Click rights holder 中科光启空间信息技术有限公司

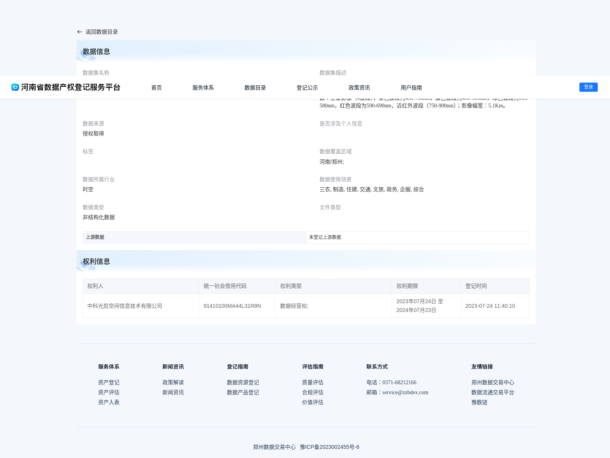tap(125, 306)
